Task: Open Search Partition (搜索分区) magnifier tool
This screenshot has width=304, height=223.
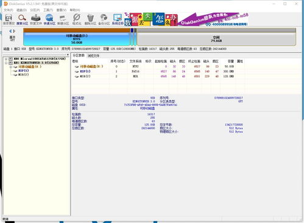Action: 22,19
